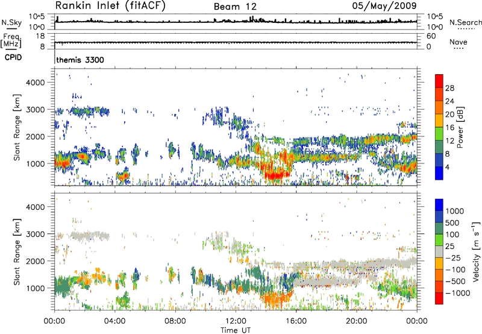Click the 'N.Sky' legend label
Image resolution: width=482 pixels, height=334 pixels.
pyautogui.click(x=11, y=22)
